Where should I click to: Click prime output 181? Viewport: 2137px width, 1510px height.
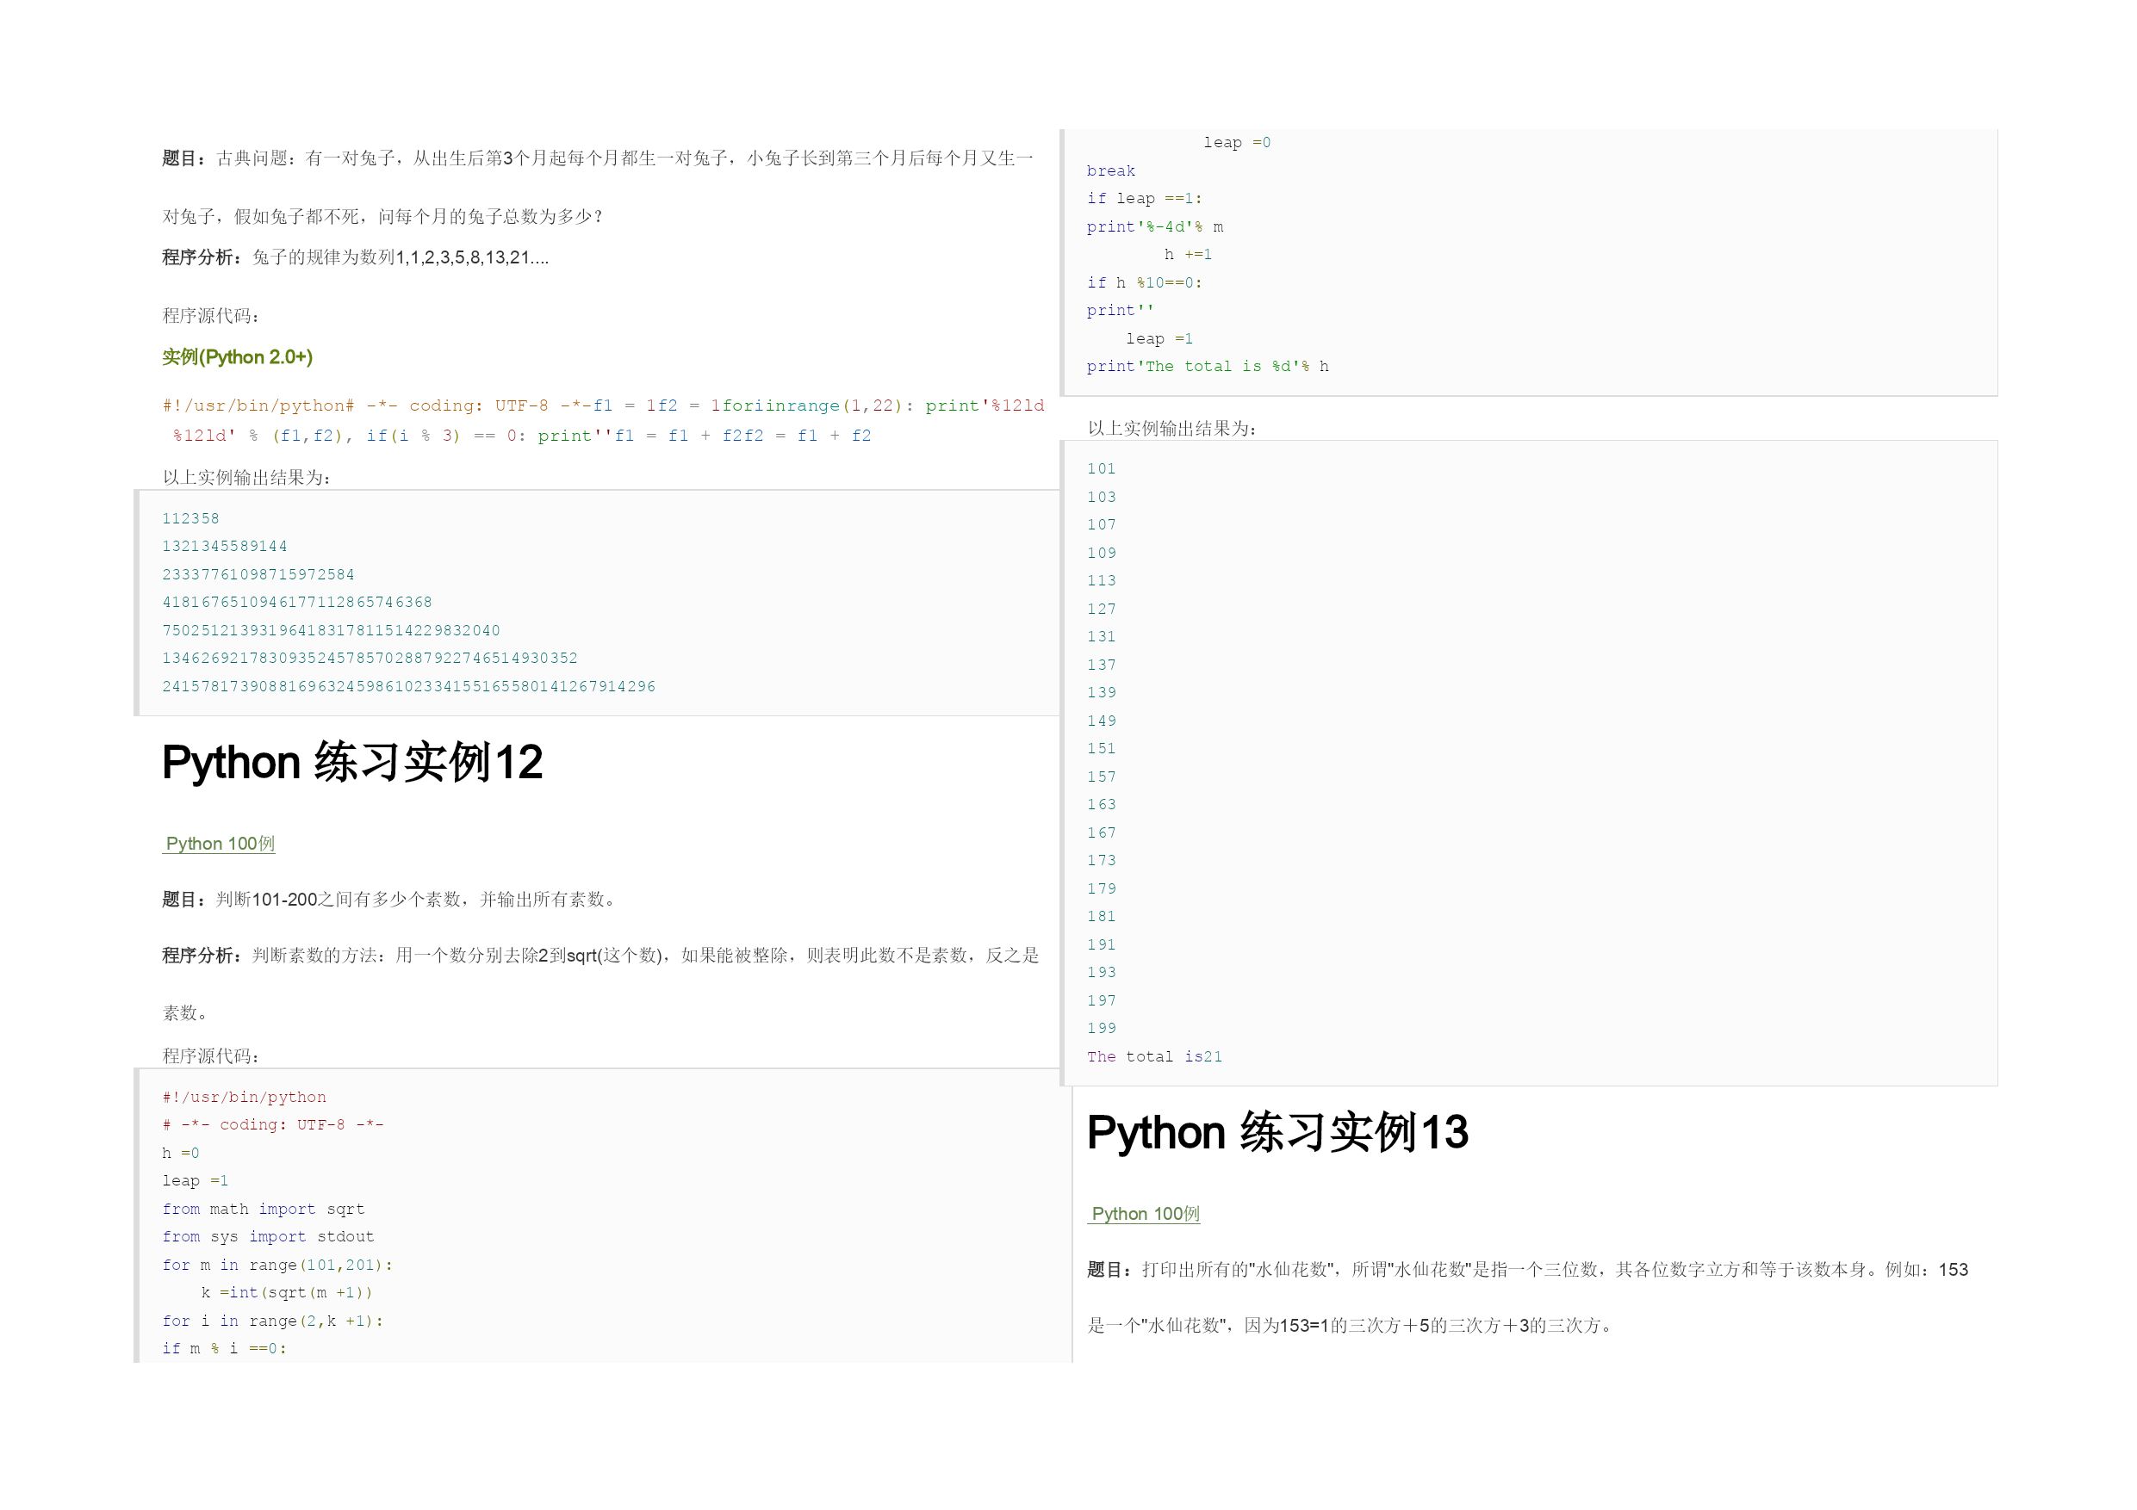1101,918
